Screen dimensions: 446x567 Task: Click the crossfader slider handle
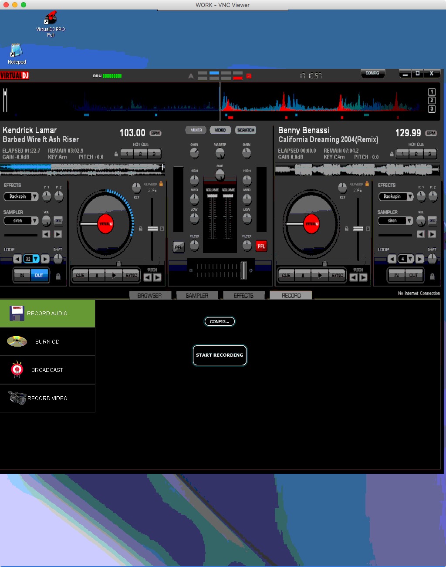[x=244, y=270]
